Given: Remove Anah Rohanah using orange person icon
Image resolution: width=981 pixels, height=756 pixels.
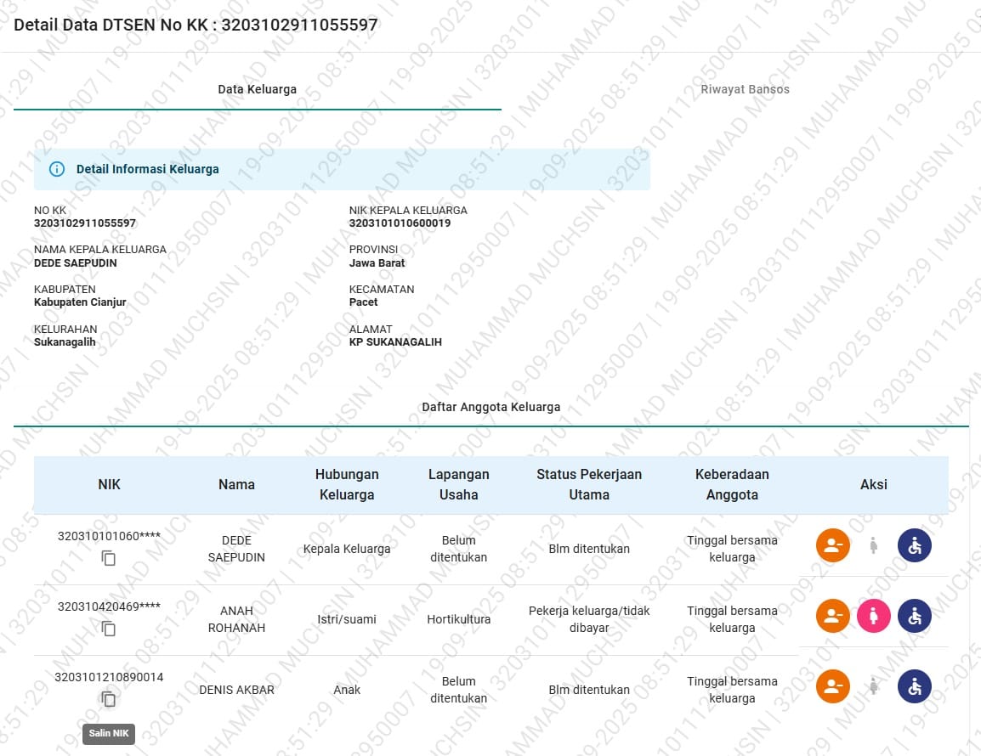Looking at the screenshot, I should [833, 616].
